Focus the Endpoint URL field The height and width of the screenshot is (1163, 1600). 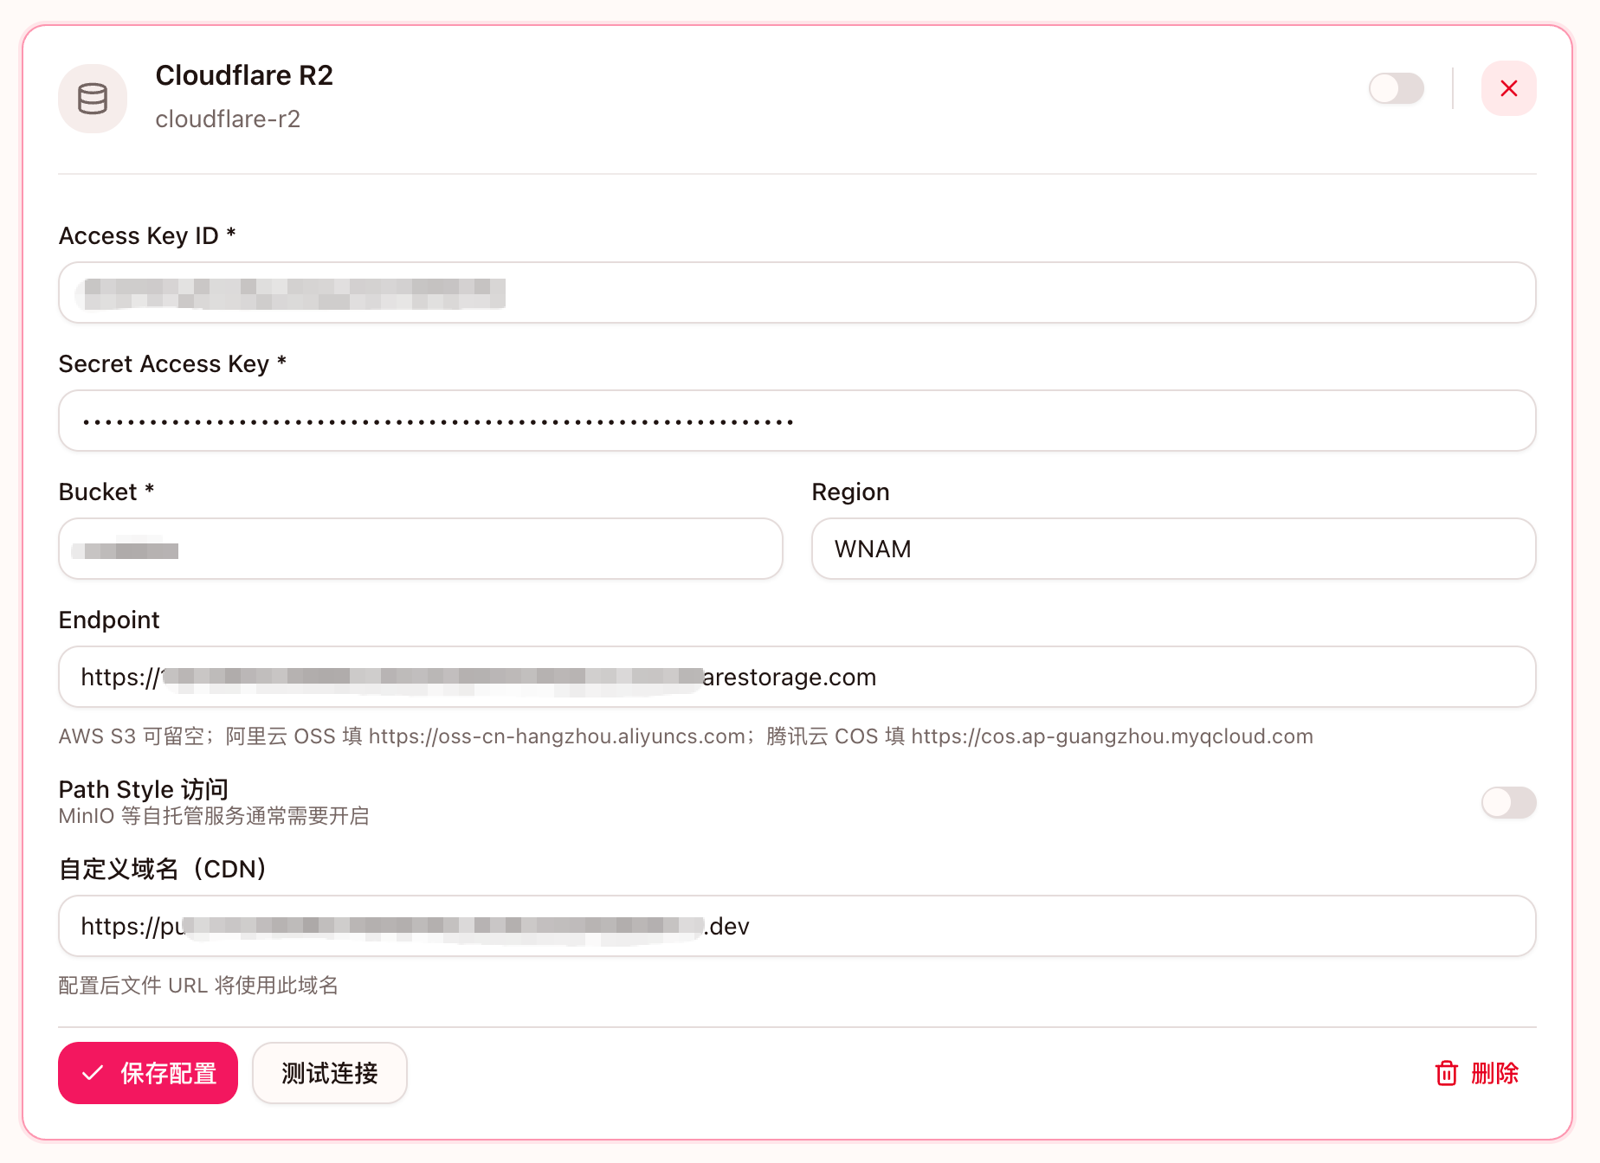797,678
